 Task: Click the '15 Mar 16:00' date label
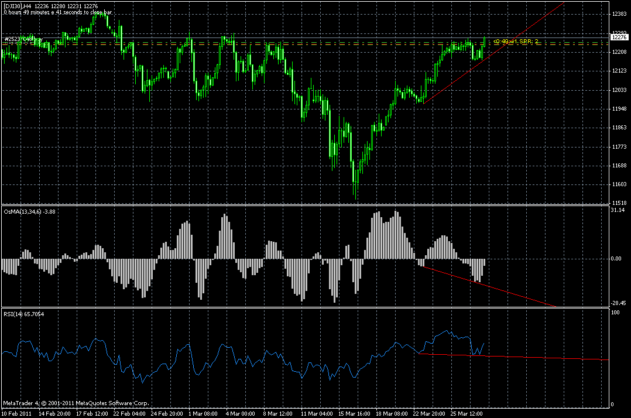coord(354,413)
